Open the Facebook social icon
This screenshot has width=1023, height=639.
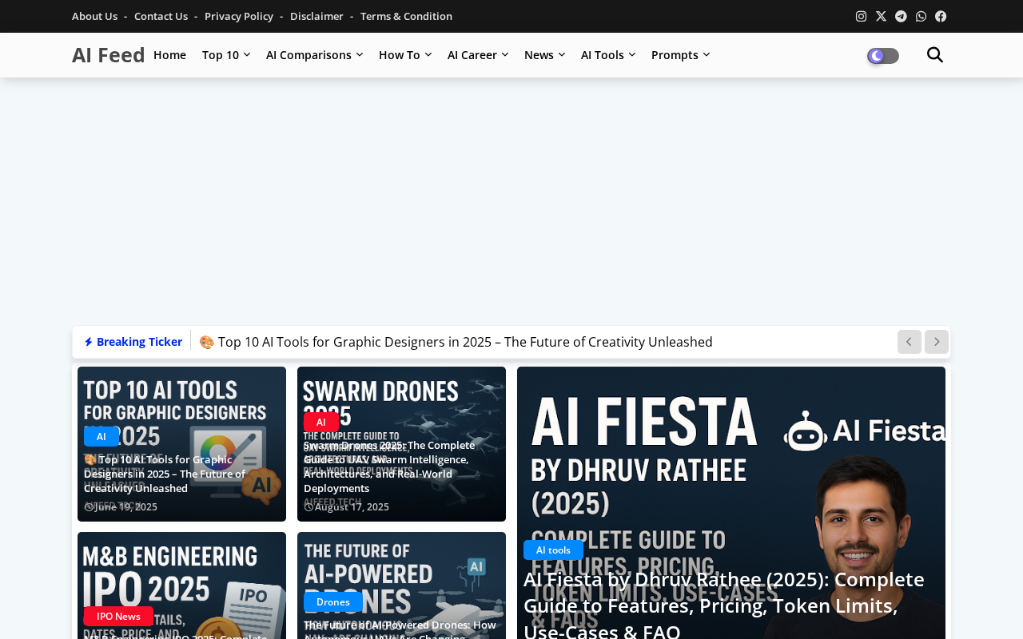941,16
